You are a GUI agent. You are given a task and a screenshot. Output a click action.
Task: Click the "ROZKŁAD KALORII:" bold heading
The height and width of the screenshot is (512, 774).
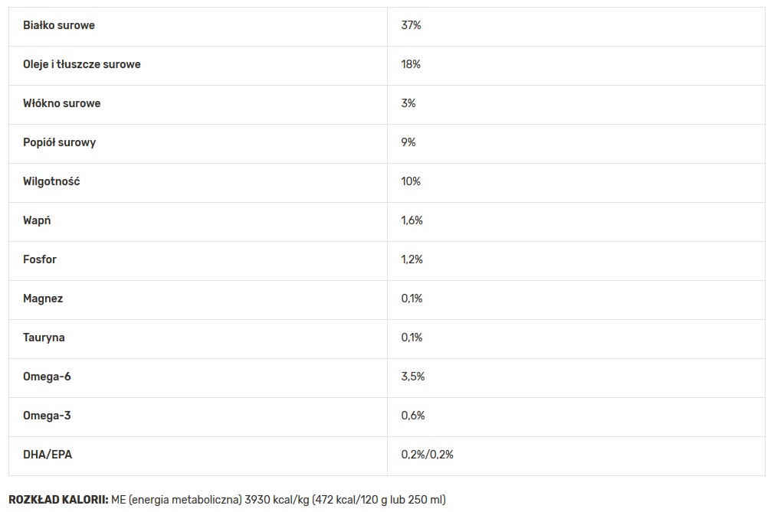pyautogui.click(x=58, y=500)
